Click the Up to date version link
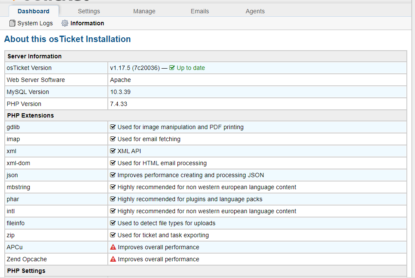This screenshot has height=278, width=415. coord(191,68)
